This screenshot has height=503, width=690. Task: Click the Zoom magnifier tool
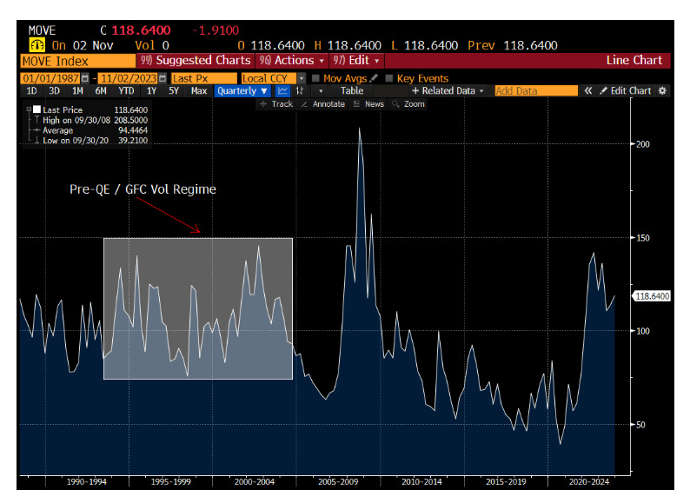point(408,104)
